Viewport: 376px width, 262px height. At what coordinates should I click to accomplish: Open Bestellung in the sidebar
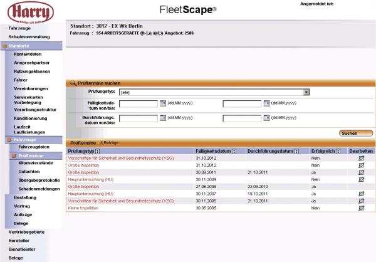25,197
